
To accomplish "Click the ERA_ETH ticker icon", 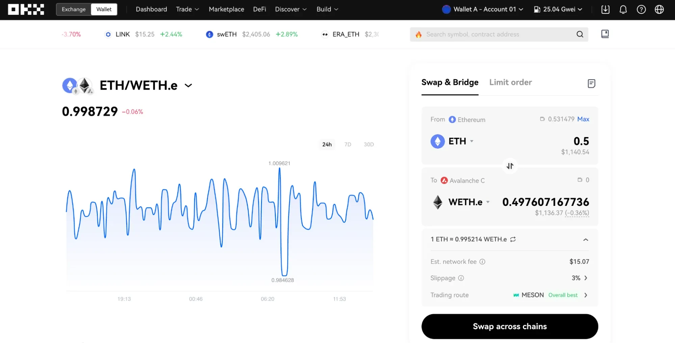I will (x=325, y=34).
